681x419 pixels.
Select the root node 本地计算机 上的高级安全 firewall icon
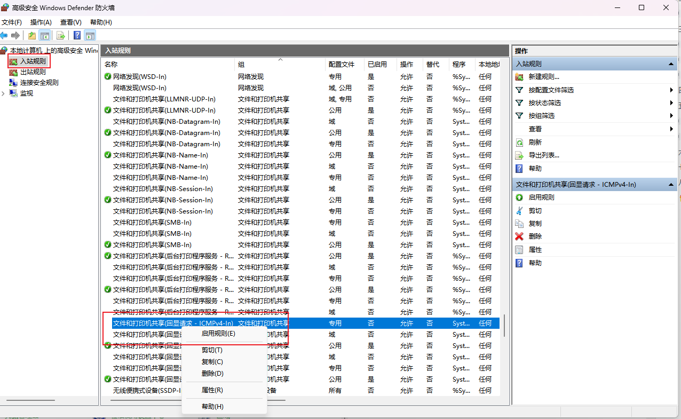pyautogui.click(x=4, y=51)
